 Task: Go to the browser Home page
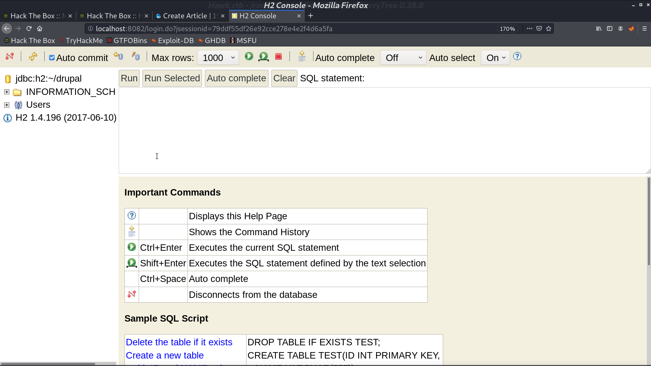tap(40, 29)
